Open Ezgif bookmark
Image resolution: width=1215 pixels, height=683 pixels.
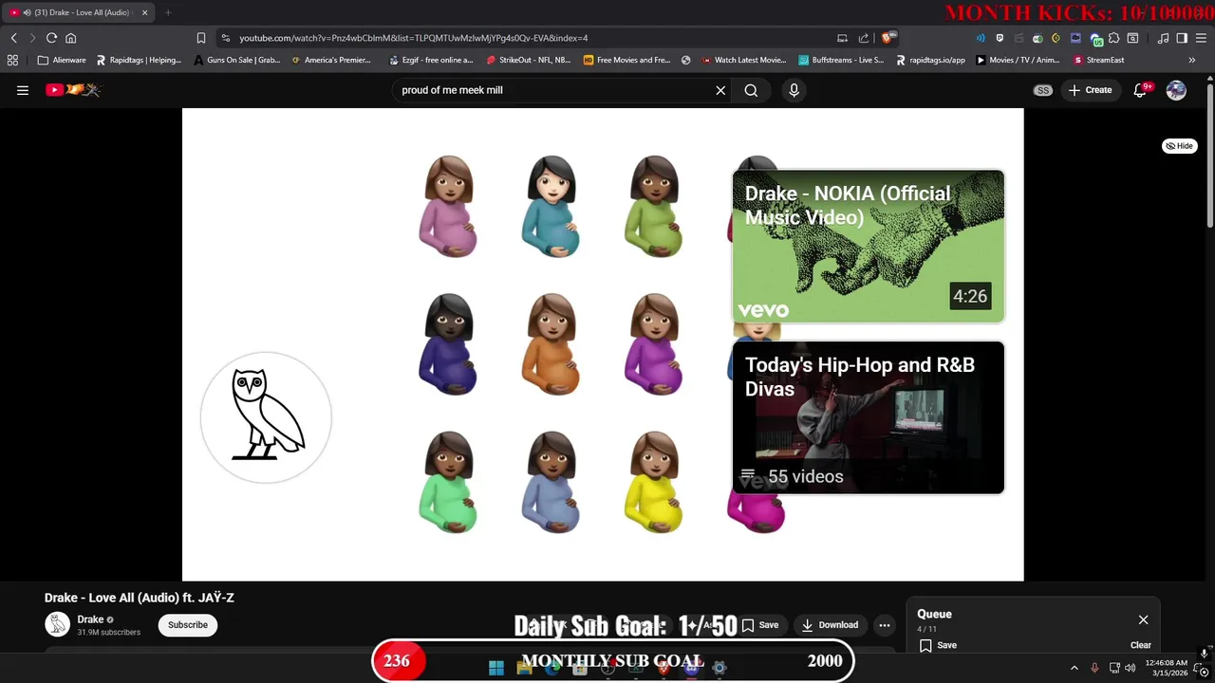[431, 60]
